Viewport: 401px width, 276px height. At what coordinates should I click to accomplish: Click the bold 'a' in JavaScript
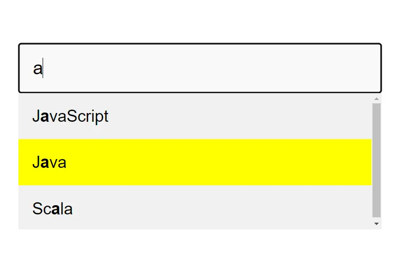tap(45, 117)
